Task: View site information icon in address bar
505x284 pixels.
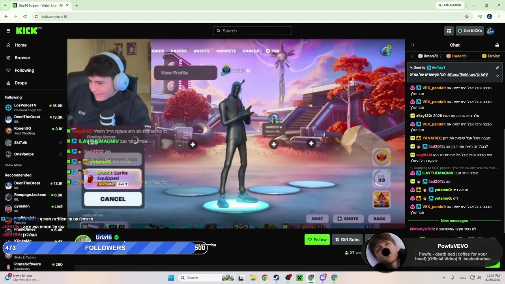Action: [x=36, y=17]
